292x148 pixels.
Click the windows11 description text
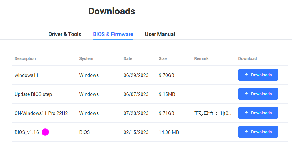pos(26,75)
